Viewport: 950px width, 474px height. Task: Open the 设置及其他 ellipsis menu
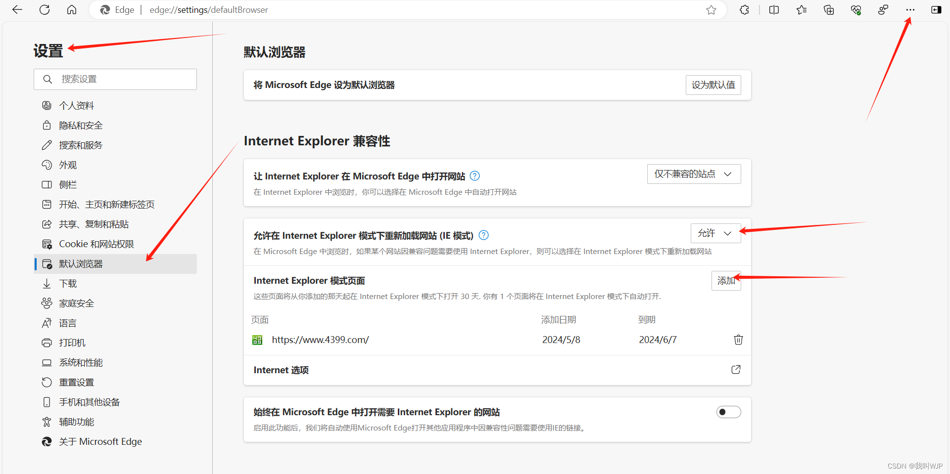point(910,9)
